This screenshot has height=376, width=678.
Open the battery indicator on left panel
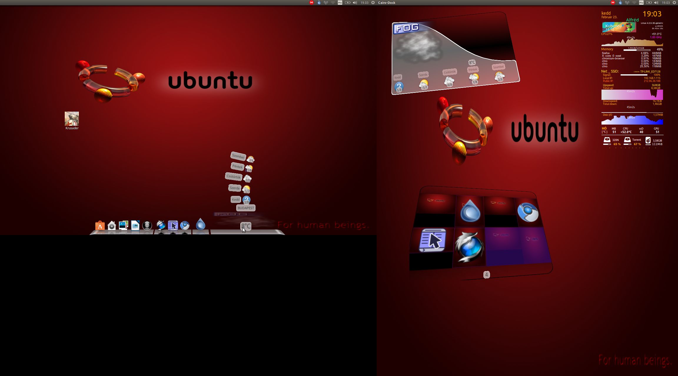(348, 3)
